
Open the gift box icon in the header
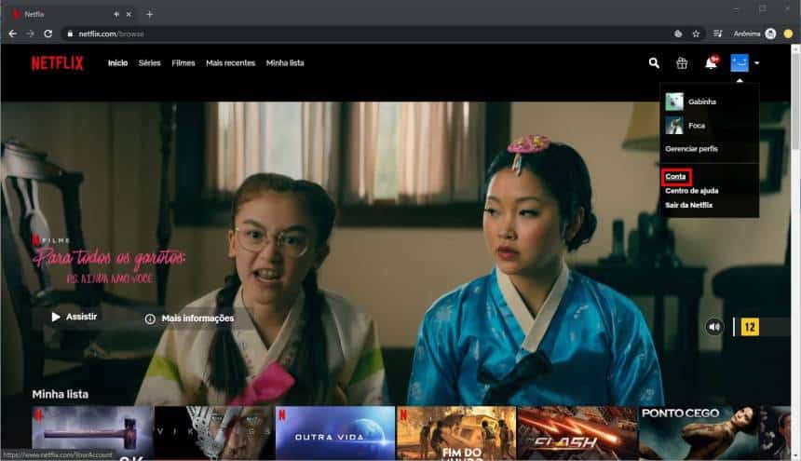[682, 63]
